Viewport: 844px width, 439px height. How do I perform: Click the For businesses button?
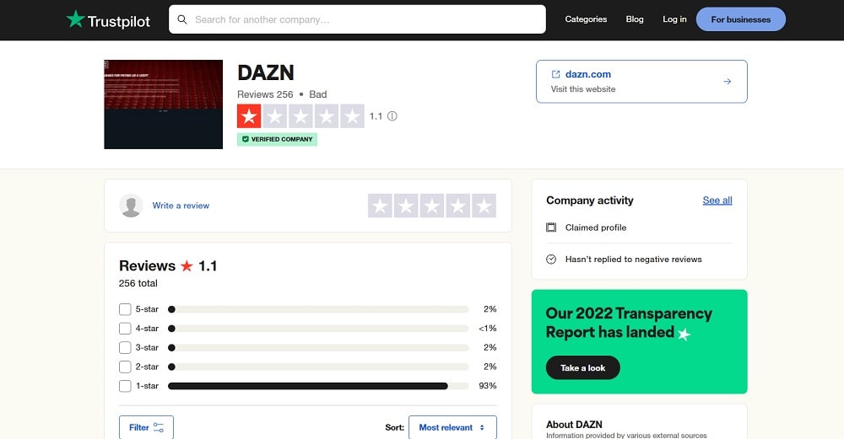[x=741, y=19]
